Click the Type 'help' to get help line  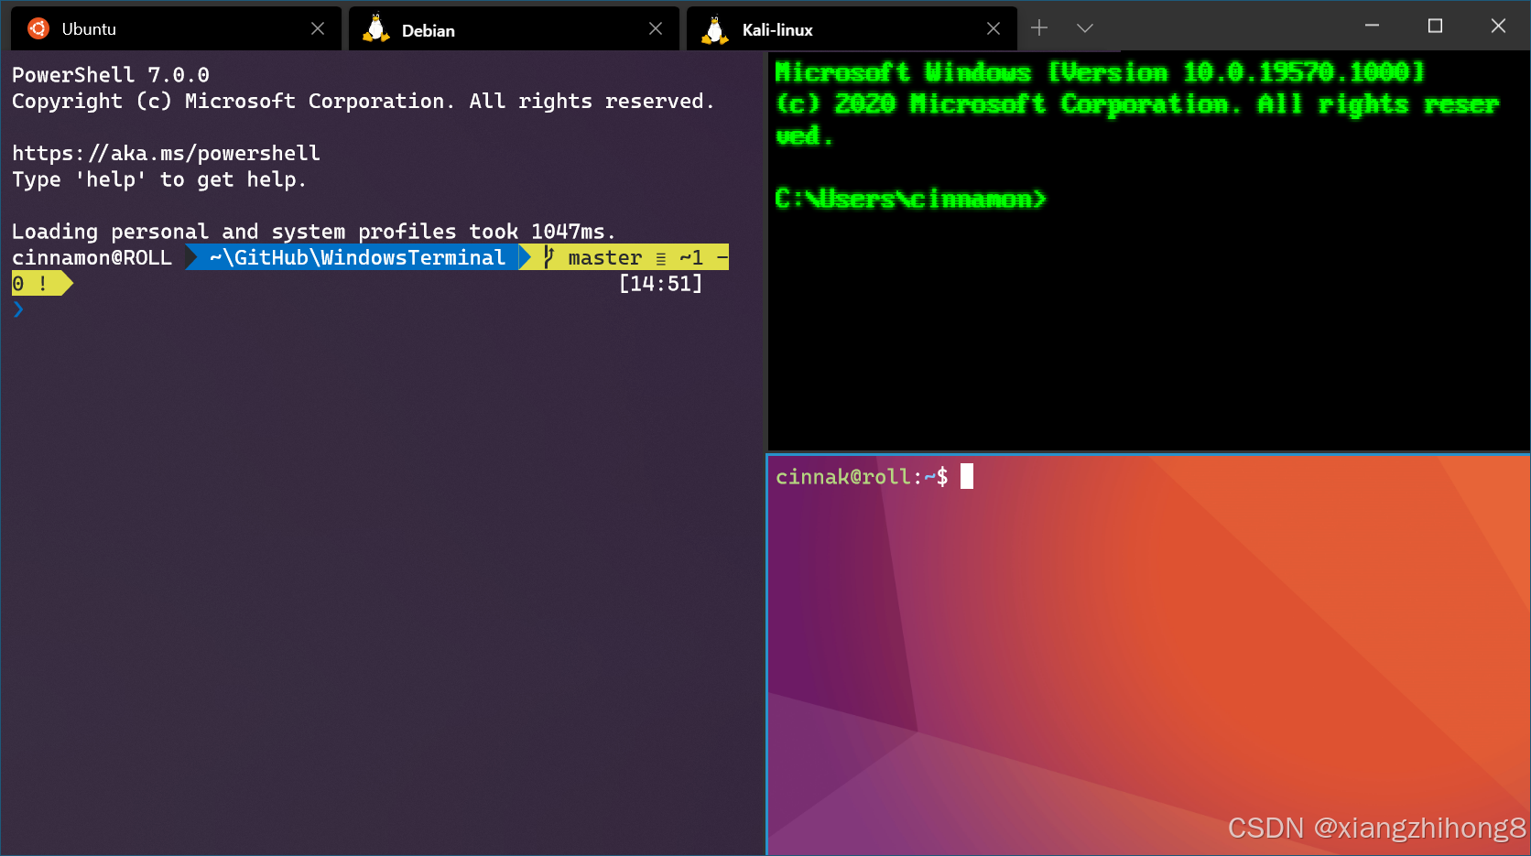point(159,179)
